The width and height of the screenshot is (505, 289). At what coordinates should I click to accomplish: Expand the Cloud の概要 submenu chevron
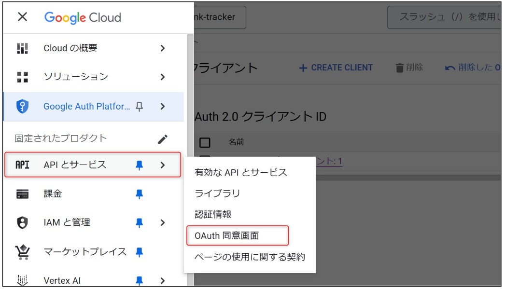[x=163, y=48]
